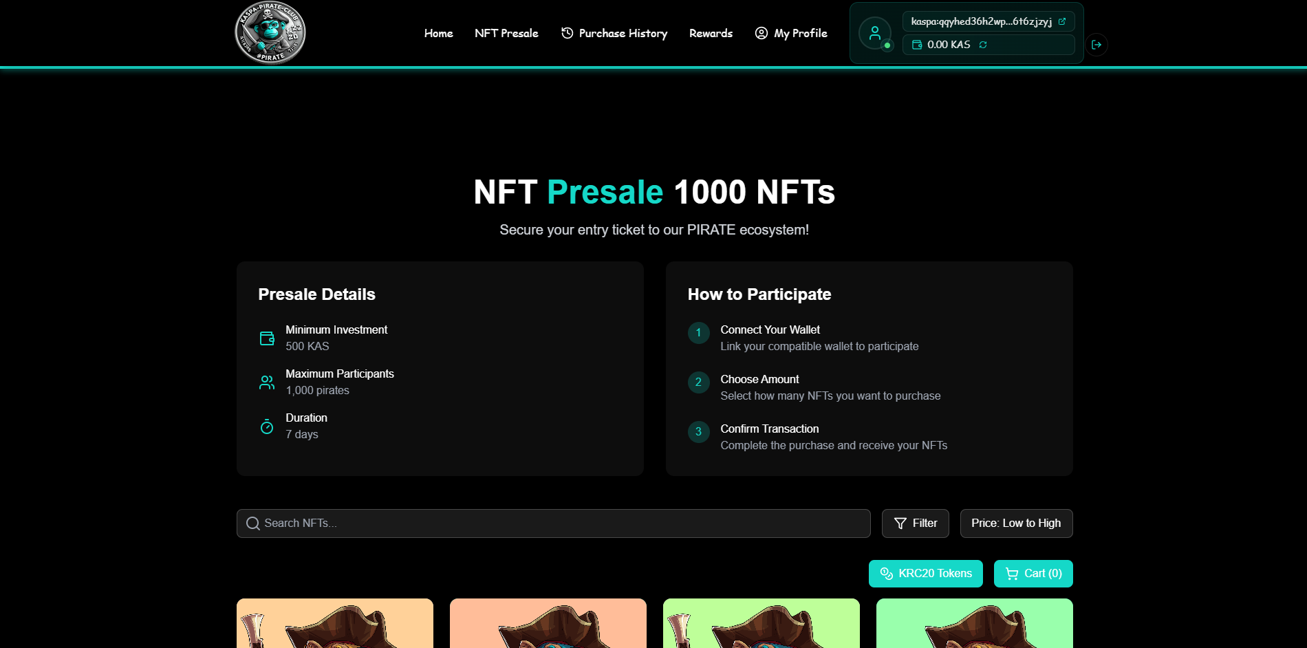Open the NFT Presale page
Screen dimensions: 1307x648
click(506, 33)
